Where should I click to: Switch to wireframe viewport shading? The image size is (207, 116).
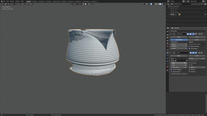[158, 4]
